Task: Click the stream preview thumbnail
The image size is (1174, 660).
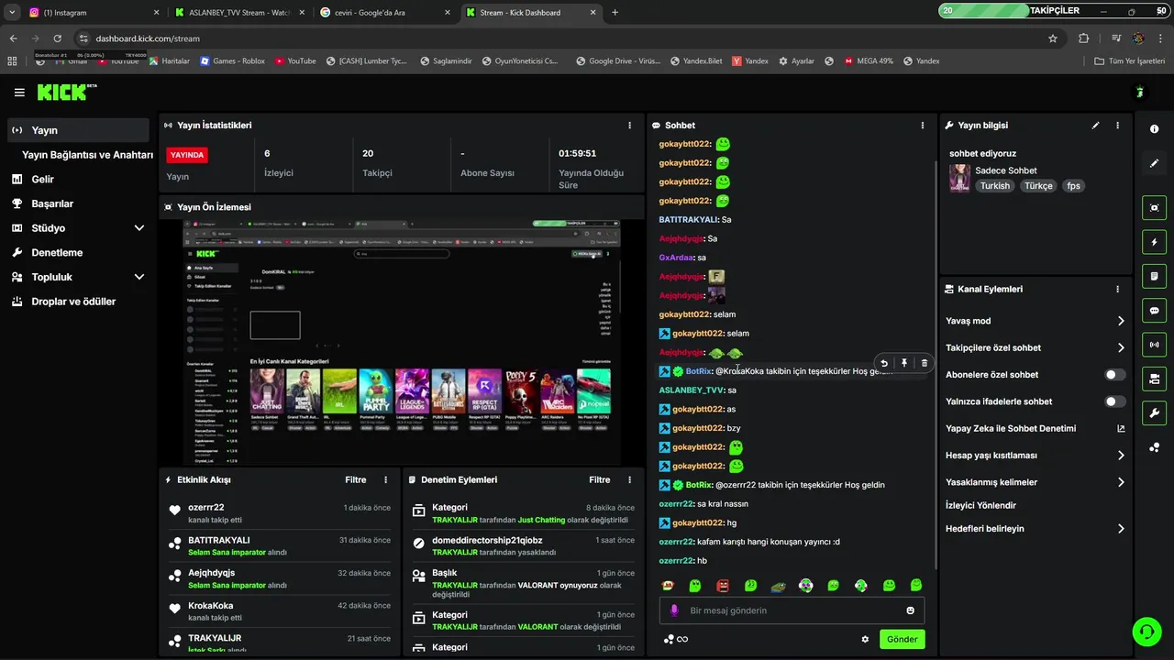Action: click(x=401, y=342)
